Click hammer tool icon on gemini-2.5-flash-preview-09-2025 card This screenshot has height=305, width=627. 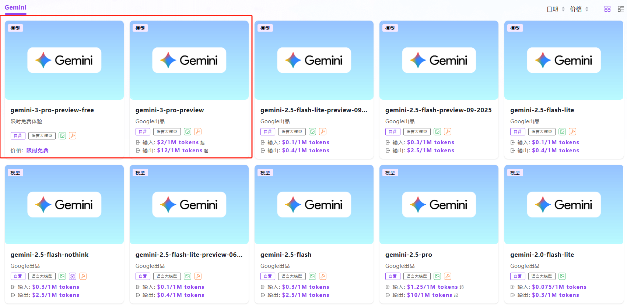(x=448, y=132)
